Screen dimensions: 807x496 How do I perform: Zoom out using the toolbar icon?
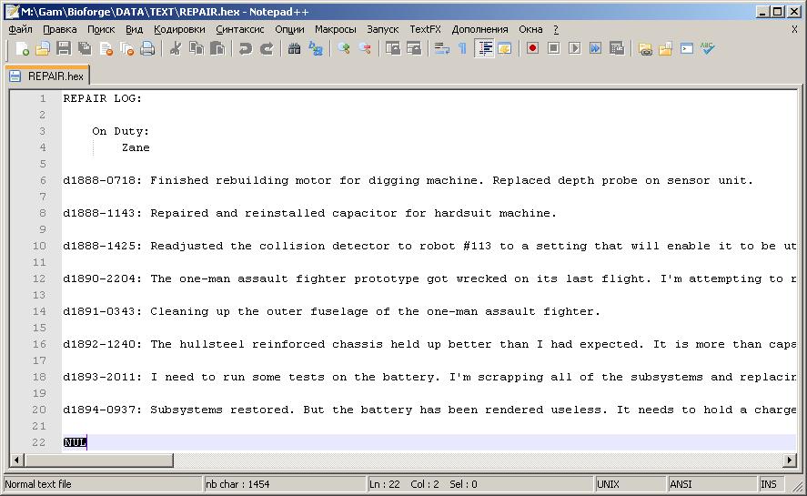click(365, 49)
